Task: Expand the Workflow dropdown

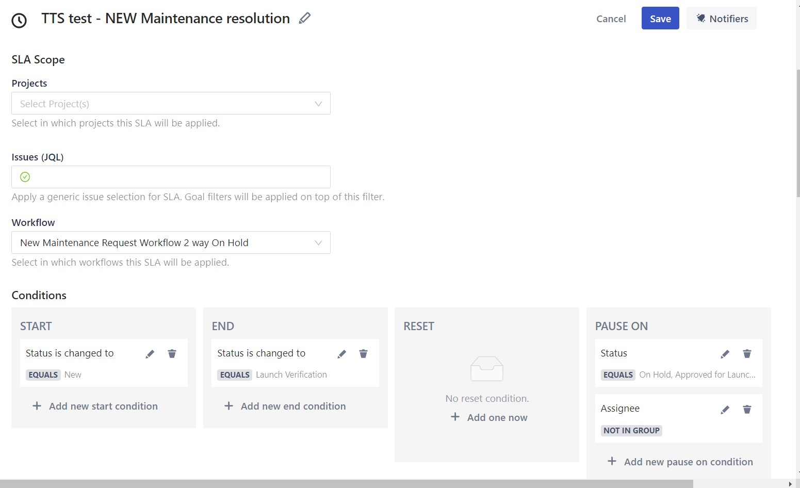Action: [x=171, y=242]
